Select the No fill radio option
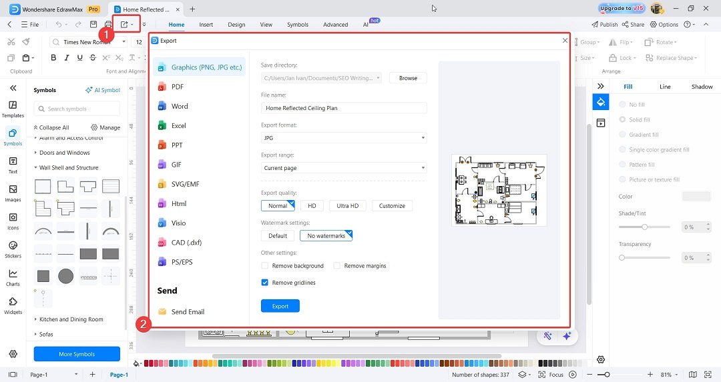The width and height of the screenshot is (721, 382). pos(622,104)
